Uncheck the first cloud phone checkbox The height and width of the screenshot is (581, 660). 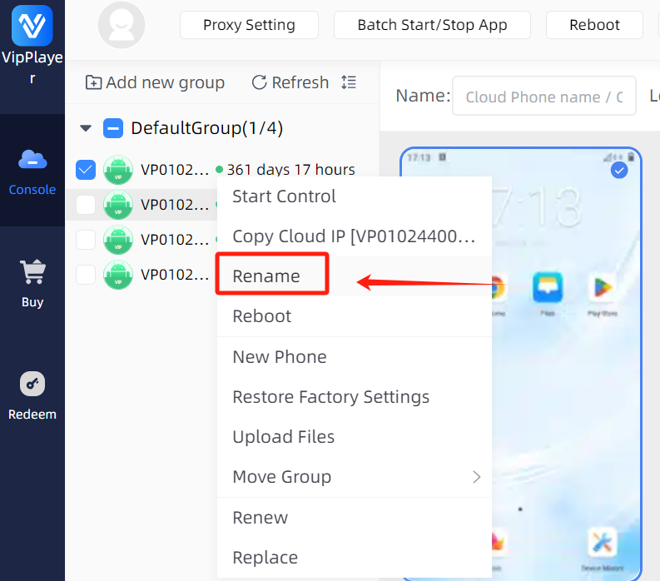click(86, 170)
